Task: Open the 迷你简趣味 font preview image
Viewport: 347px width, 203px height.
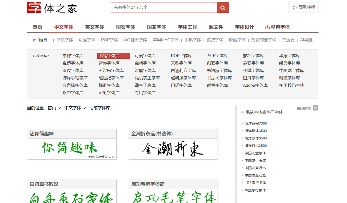Action: (x=72, y=149)
